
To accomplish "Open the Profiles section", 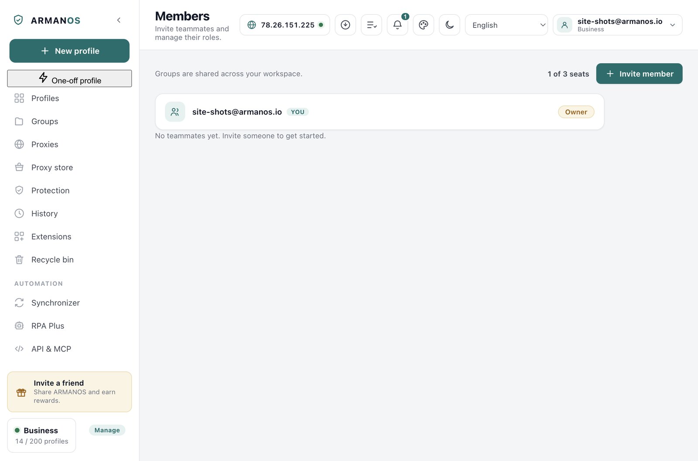I will (x=69, y=98).
